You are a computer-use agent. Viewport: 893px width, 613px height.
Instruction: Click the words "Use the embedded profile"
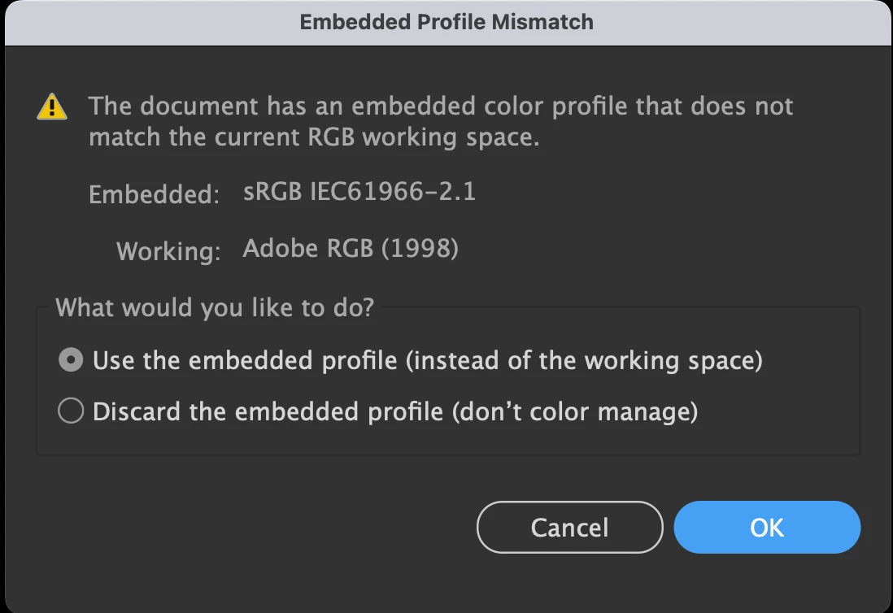pyautogui.click(x=245, y=360)
